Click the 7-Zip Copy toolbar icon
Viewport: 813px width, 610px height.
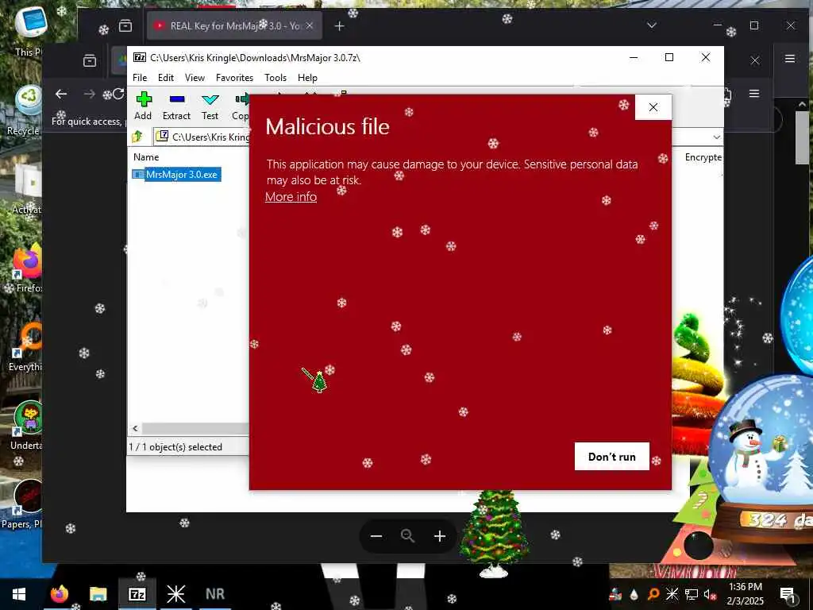coord(241,106)
